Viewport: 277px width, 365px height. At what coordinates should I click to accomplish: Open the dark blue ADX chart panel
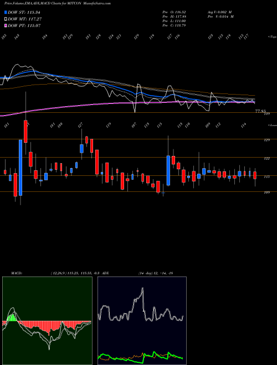click(142, 321)
